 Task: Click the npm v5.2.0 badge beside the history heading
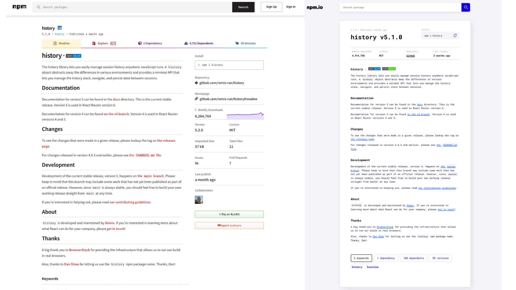pos(73,56)
